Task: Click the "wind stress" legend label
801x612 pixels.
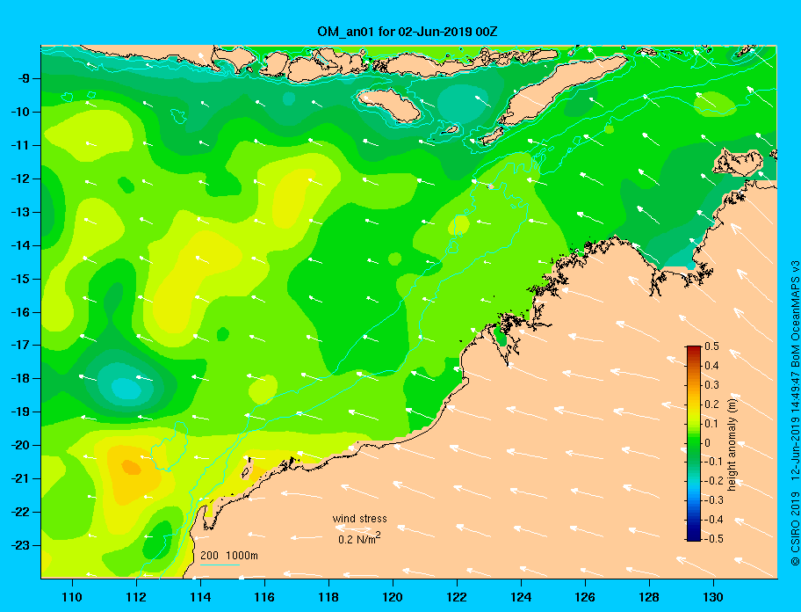Action: 359,519
